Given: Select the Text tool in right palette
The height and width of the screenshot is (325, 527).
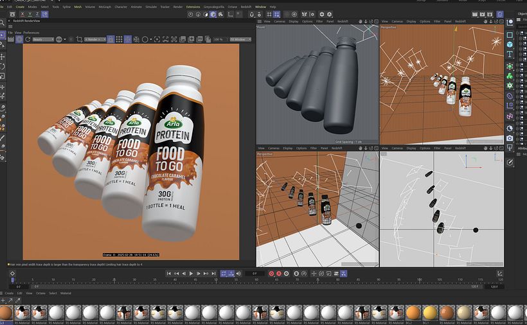Looking at the screenshot, I should (x=510, y=55).
